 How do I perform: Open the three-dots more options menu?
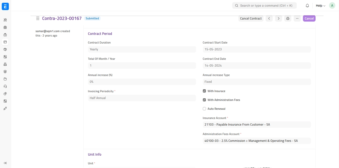(x=297, y=19)
